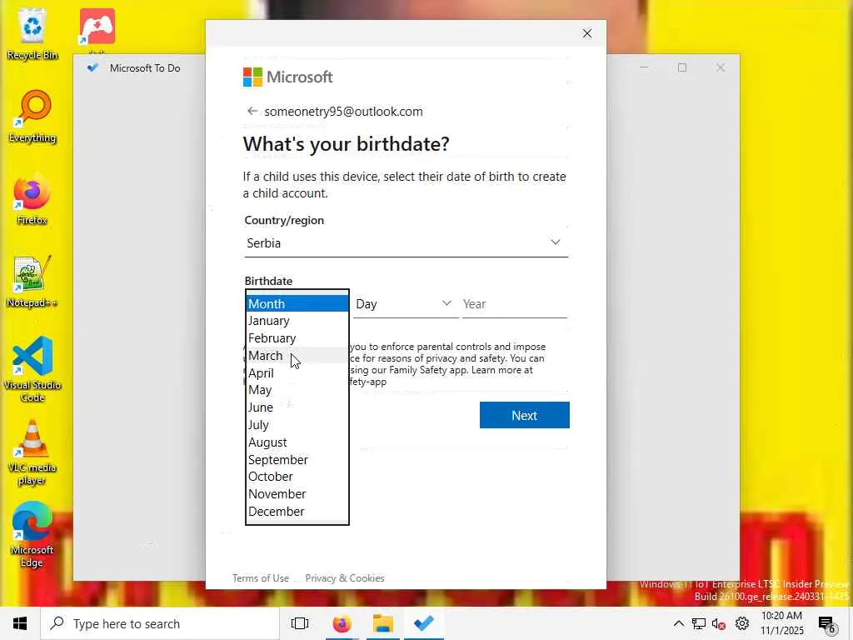Screen dimensions: 853x640
Task: Open the Windows Start menu
Action: pos(20,623)
